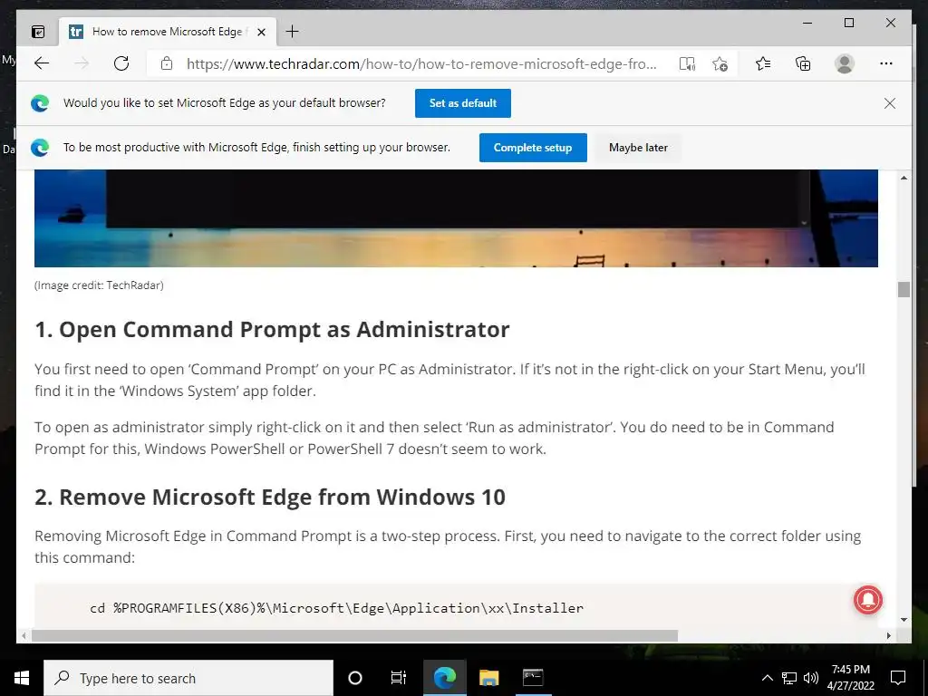Open the Favorites list

763,63
